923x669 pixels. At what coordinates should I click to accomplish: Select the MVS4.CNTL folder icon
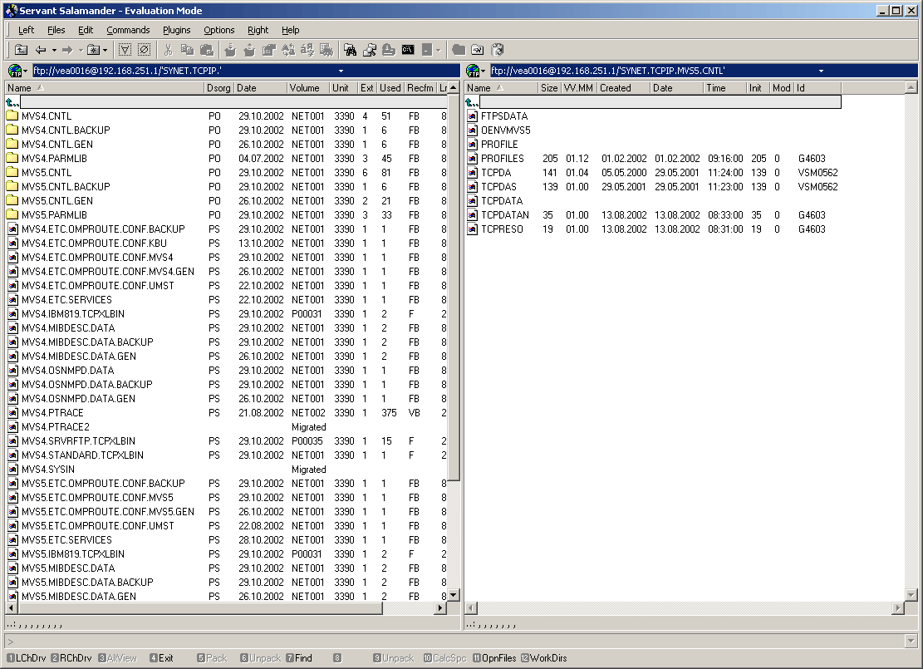point(12,116)
